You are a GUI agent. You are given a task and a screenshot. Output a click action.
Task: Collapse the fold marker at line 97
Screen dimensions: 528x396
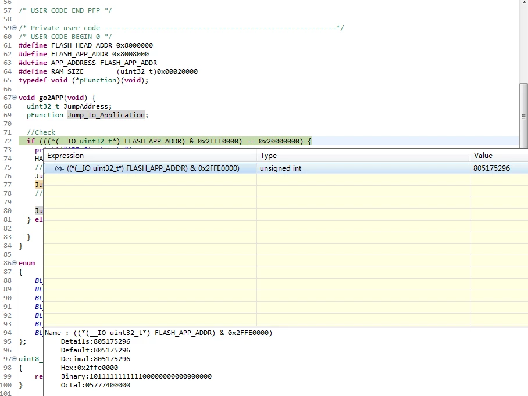(15, 359)
